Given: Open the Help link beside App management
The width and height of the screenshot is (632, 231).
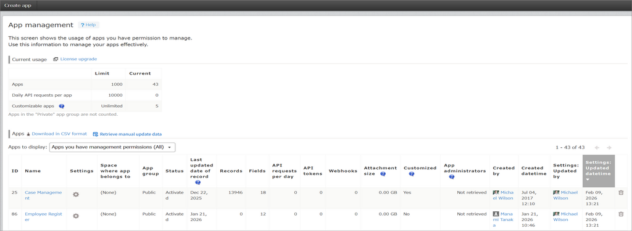Looking at the screenshot, I should pos(88,25).
